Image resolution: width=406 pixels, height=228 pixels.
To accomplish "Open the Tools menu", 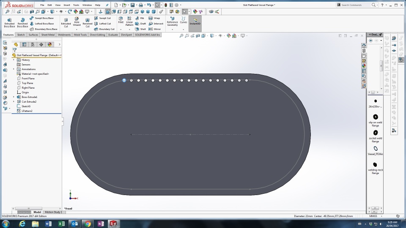I will point(76,5).
